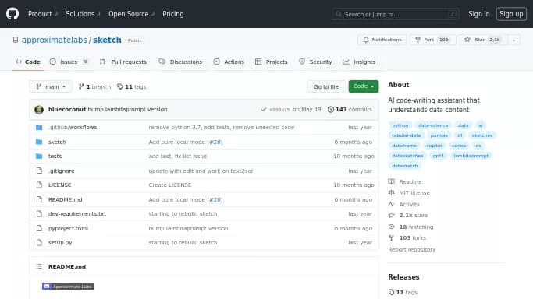The image size is (533, 299).
Task: Open 11 tags under Releases
Action: (403, 292)
